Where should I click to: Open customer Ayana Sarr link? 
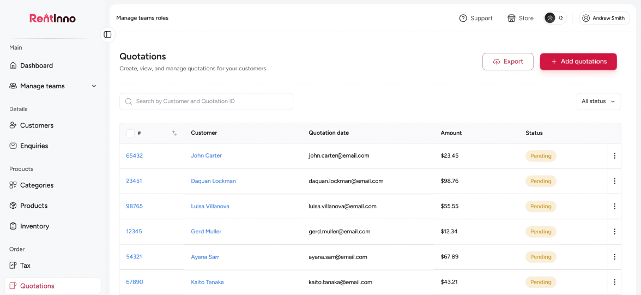(x=205, y=257)
